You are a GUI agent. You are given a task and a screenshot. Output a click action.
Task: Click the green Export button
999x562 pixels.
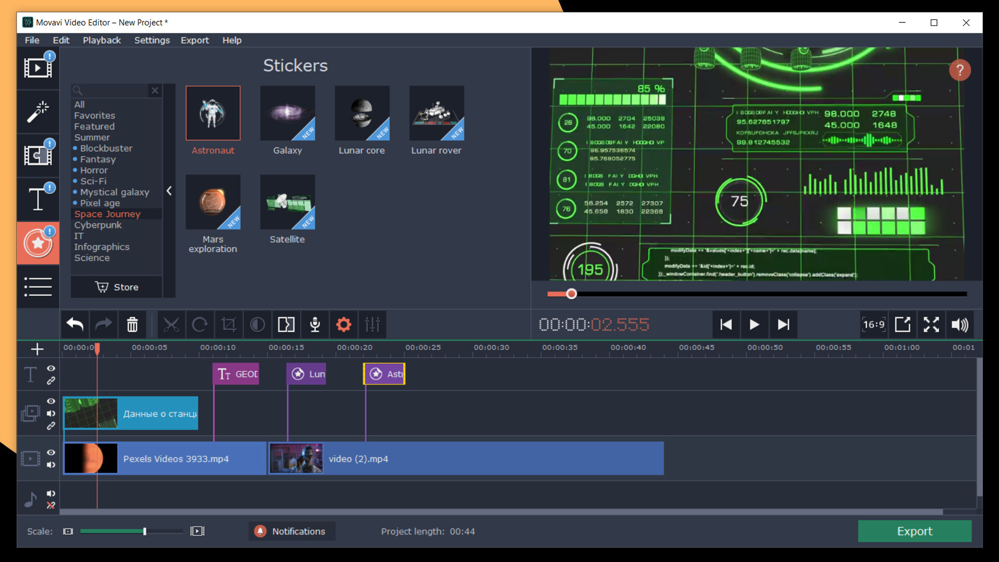pos(914,531)
